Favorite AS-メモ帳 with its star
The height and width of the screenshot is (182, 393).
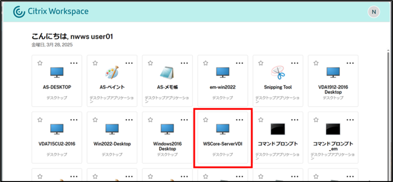[150, 63]
